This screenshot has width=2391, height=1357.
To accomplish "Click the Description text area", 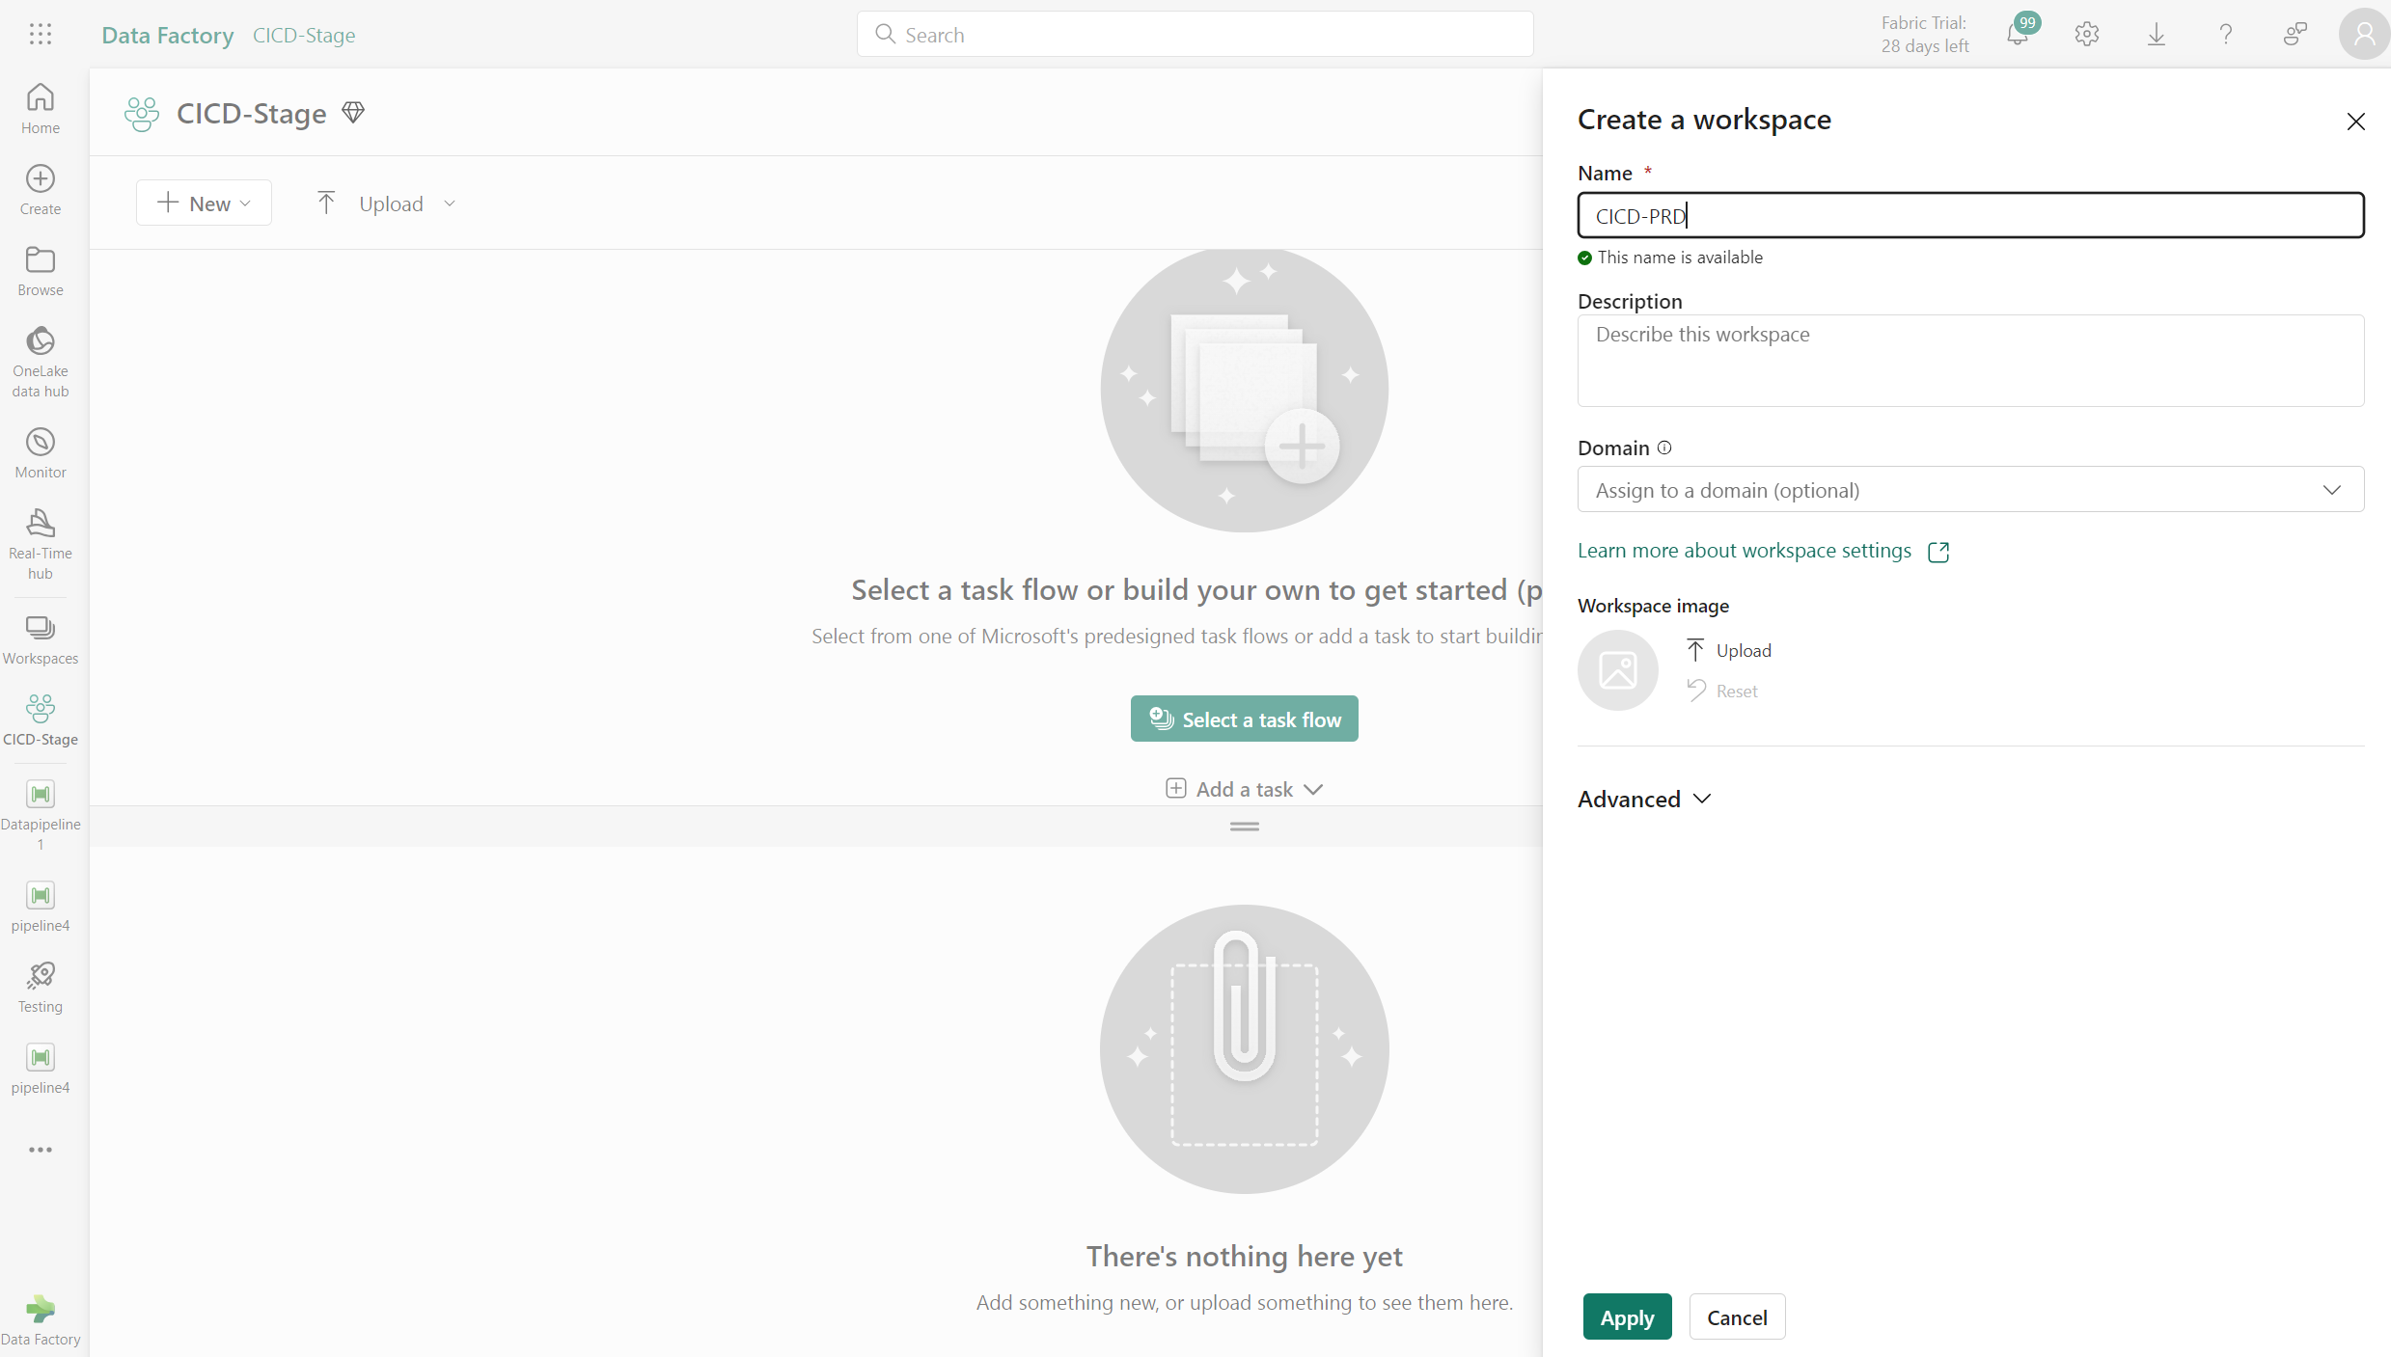I will (x=1970, y=361).
